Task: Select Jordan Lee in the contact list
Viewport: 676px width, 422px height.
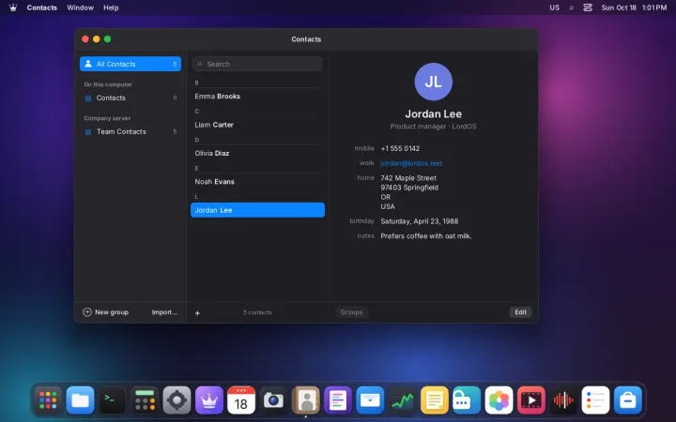Action: (257, 210)
